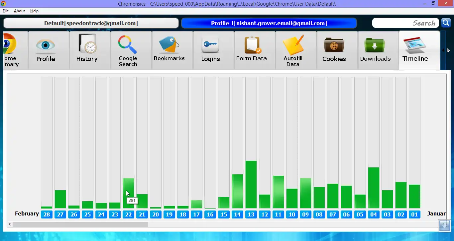Open the Help menu
454x241 pixels.
34,11
